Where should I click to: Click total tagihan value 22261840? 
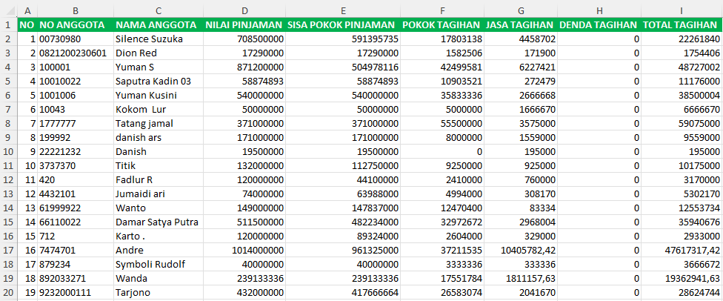pyautogui.click(x=682, y=39)
